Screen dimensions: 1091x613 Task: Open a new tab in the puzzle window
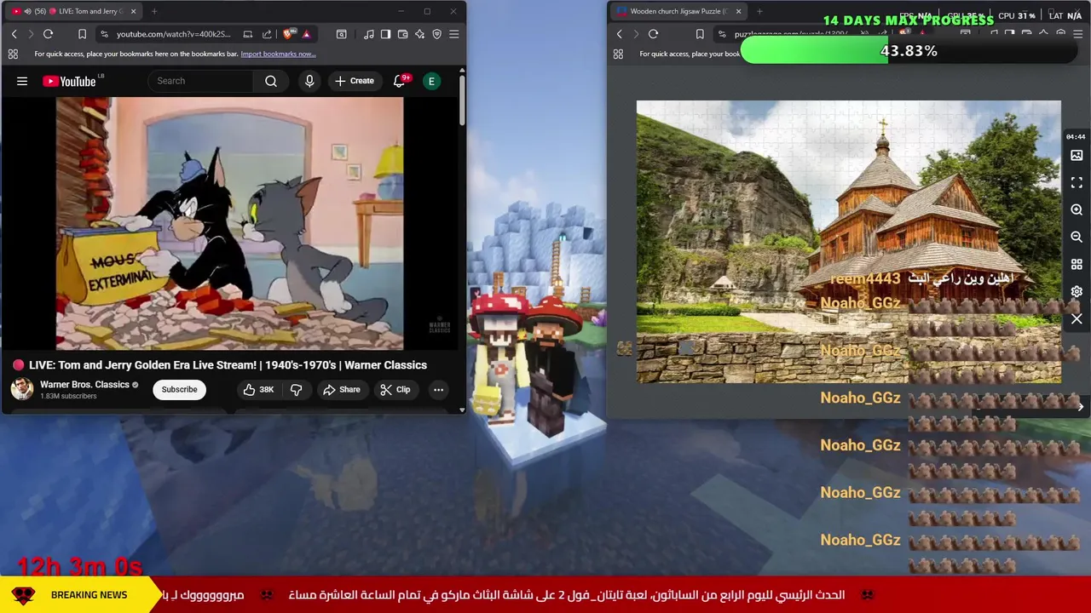(759, 11)
